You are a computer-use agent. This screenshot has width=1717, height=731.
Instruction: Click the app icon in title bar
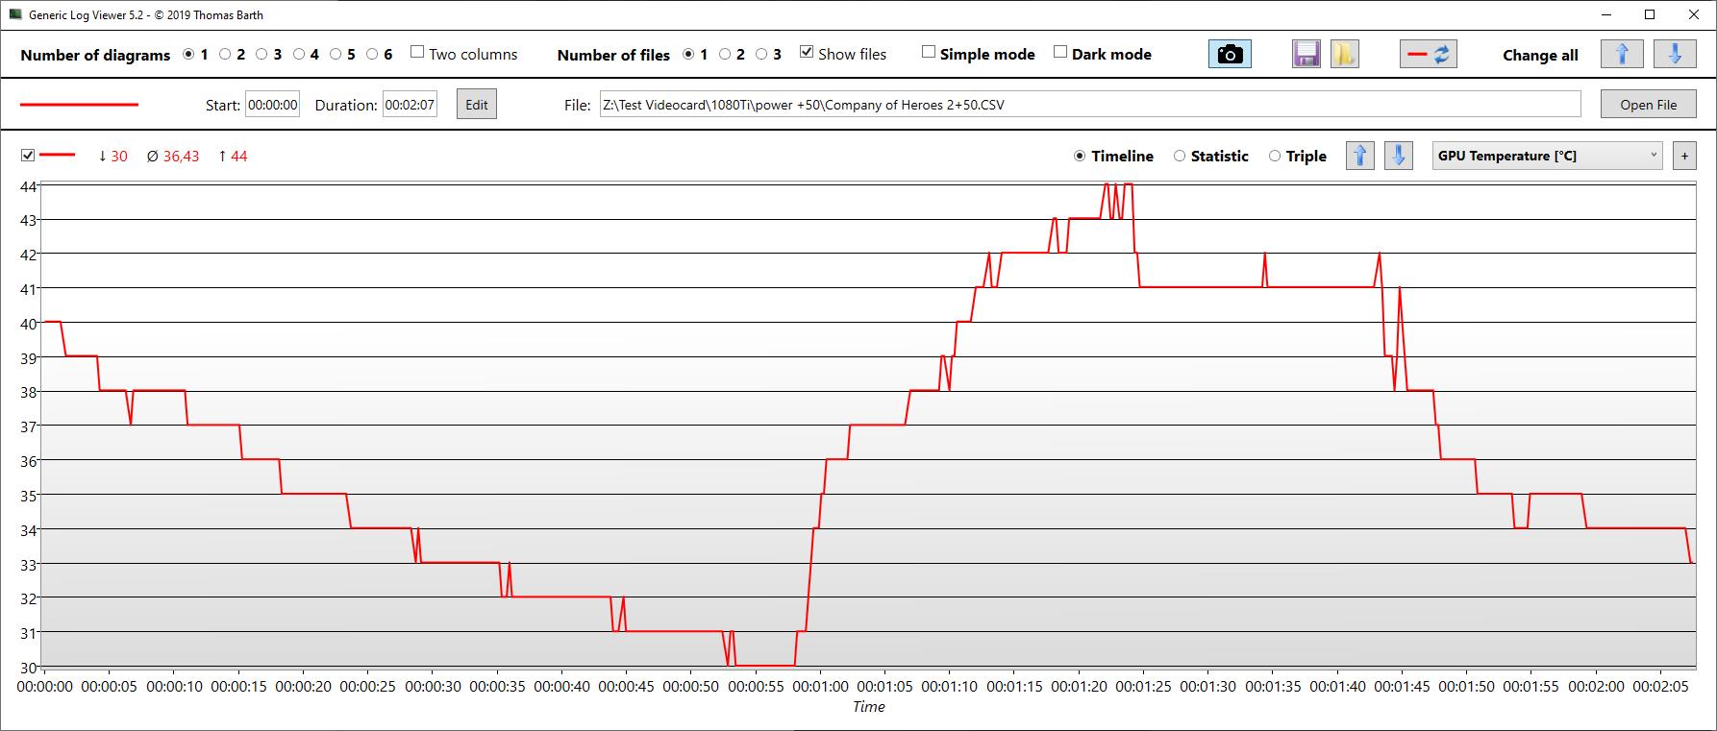(x=14, y=14)
